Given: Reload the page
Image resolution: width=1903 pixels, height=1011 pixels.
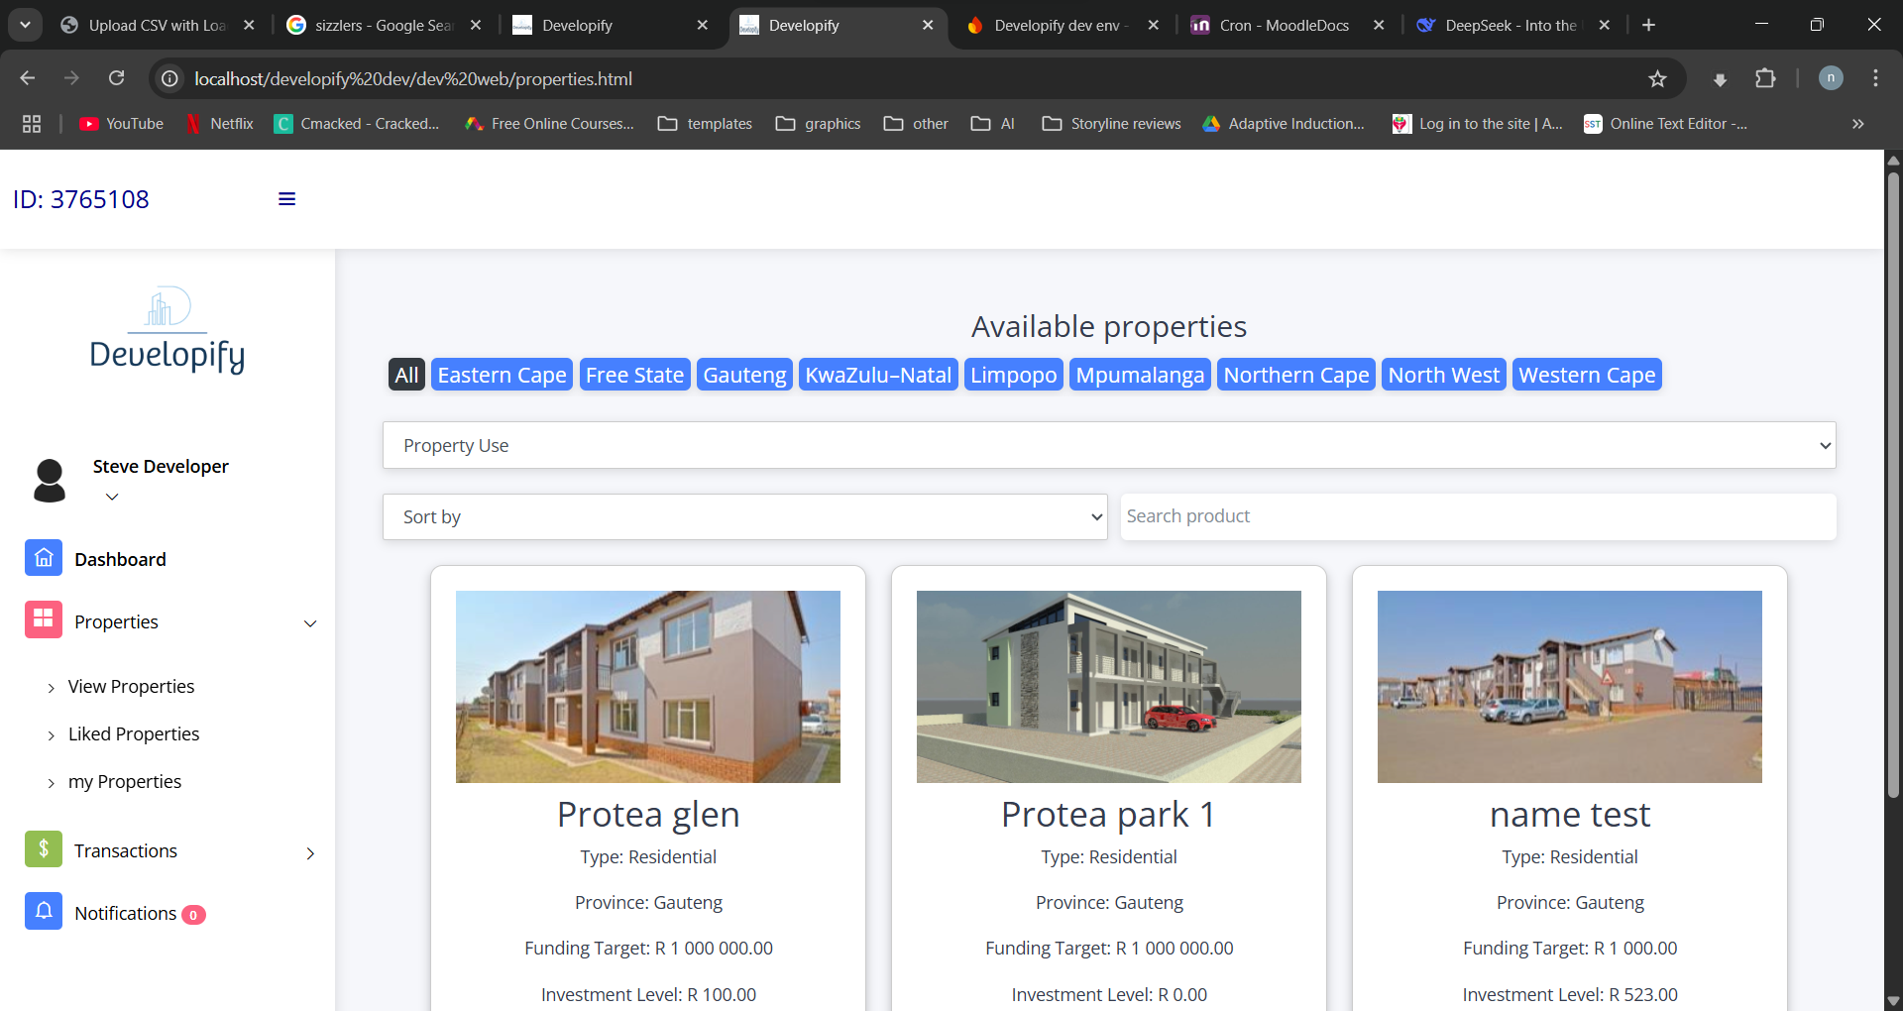Looking at the screenshot, I should (x=117, y=79).
